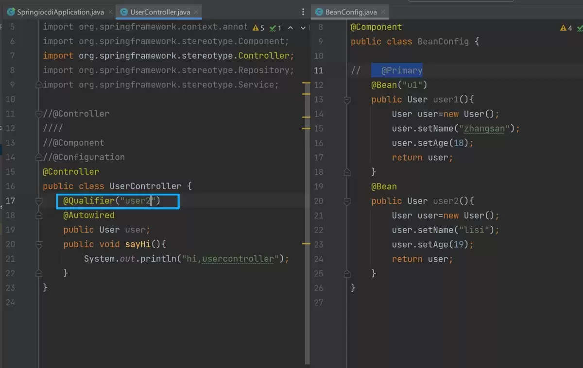Image resolution: width=583 pixels, height=368 pixels.
Task: Click the warnings indicator showing 5 in UserController
Action: click(259, 28)
